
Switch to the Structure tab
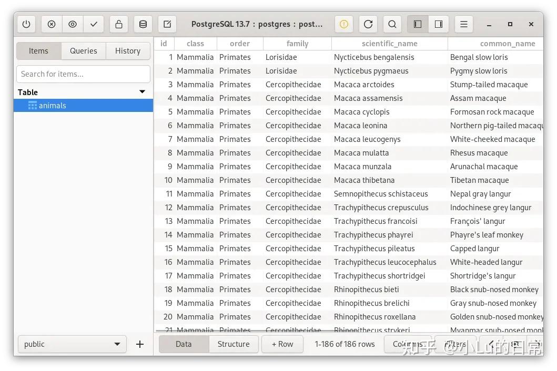tap(233, 344)
